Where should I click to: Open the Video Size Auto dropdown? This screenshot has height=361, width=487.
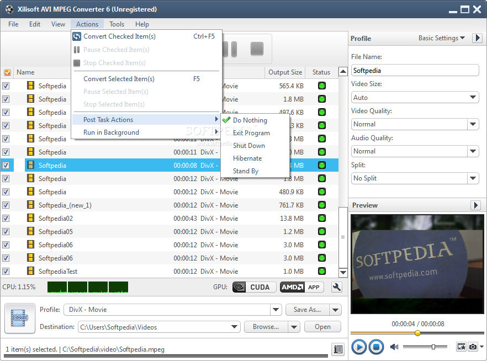(473, 98)
